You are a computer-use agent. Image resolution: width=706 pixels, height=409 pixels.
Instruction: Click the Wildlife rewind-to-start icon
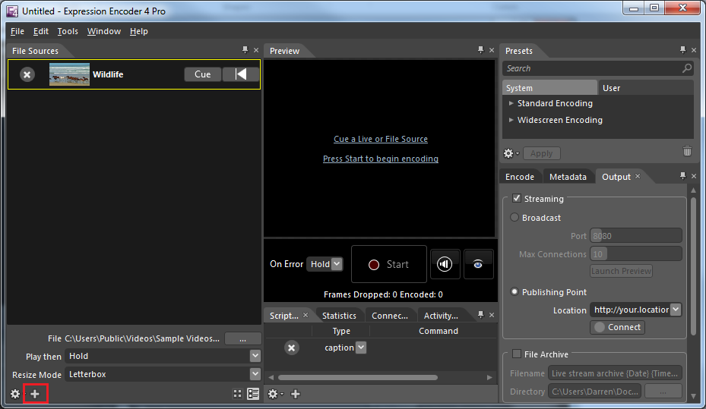241,74
